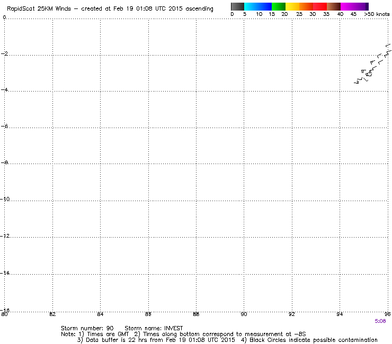Click the '82' longitude axis label
This screenshot has height=344, width=392.
click(52, 314)
